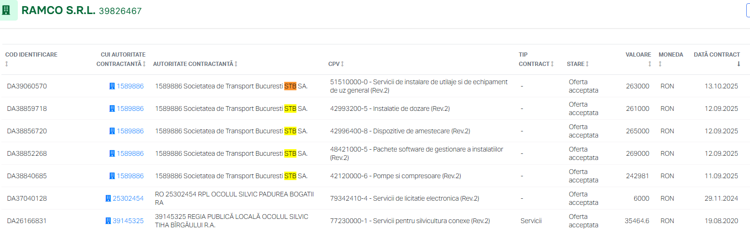Click the green RAMCO company building icon

click(x=7, y=10)
